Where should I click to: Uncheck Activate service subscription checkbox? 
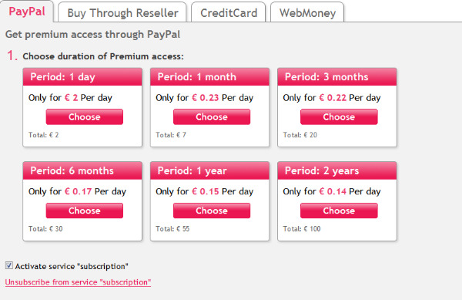point(9,265)
